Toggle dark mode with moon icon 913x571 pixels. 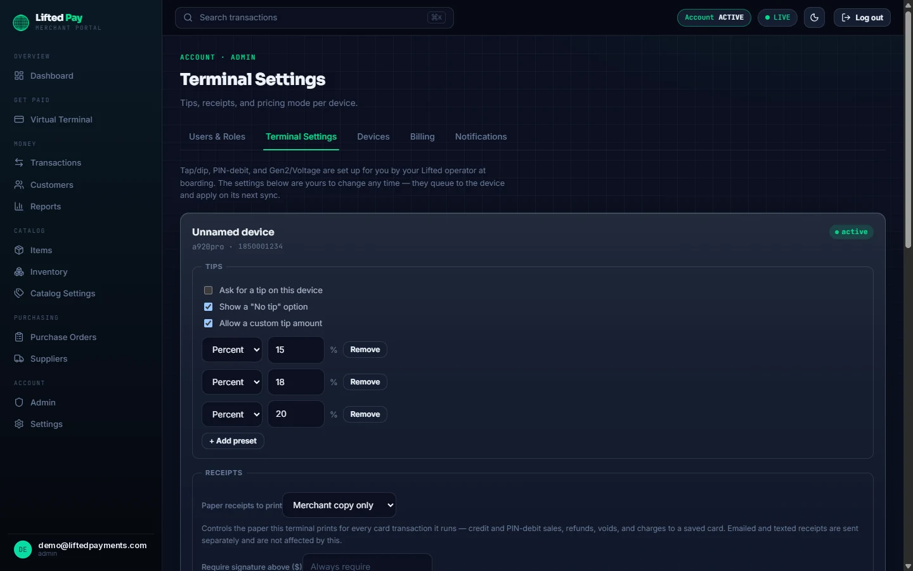click(815, 18)
